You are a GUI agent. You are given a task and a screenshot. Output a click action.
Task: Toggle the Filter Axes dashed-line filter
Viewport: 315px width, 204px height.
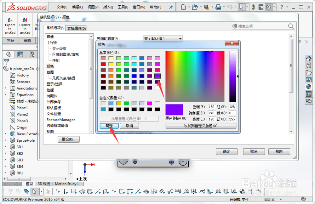click(98, 191)
